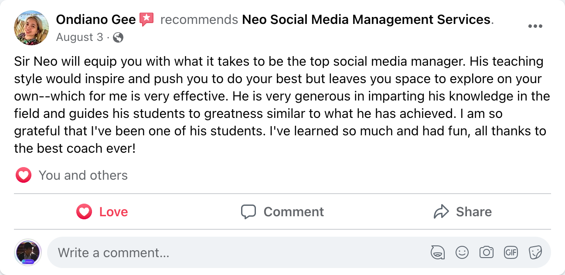Toggle the Love reaction on the post

point(102,212)
